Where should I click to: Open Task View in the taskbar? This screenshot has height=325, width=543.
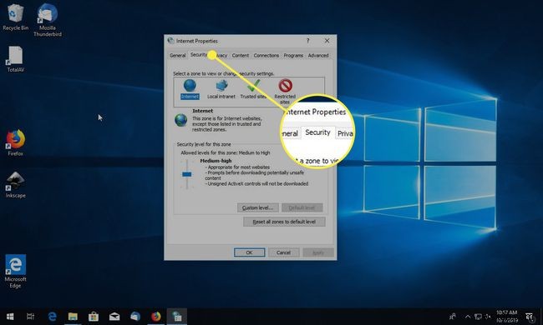coord(30,317)
